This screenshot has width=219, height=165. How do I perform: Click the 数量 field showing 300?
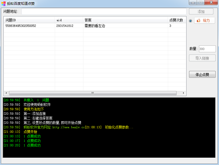[207, 49]
